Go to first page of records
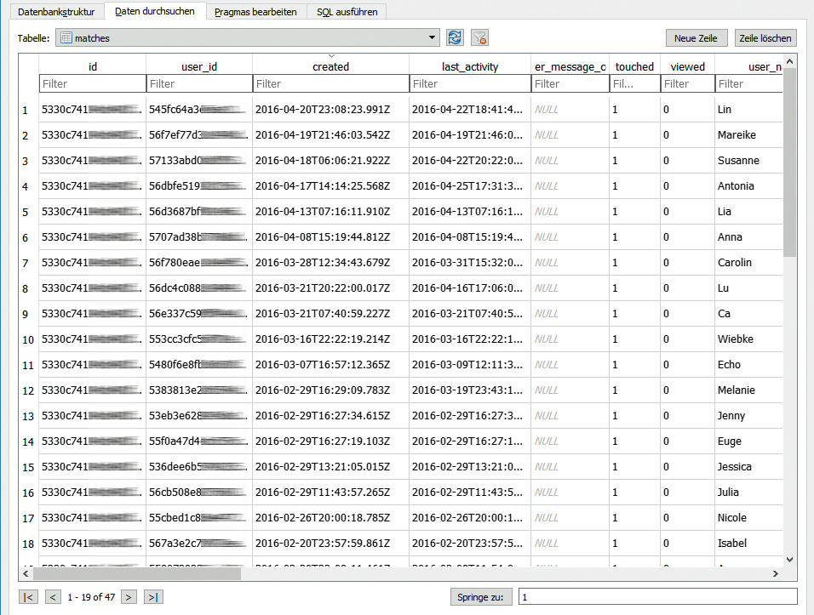The image size is (814, 615). [29, 597]
